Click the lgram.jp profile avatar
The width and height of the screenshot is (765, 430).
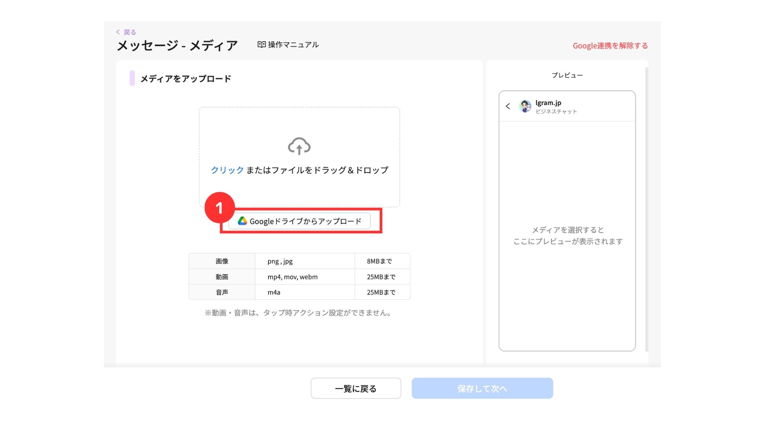pyautogui.click(x=525, y=106)
